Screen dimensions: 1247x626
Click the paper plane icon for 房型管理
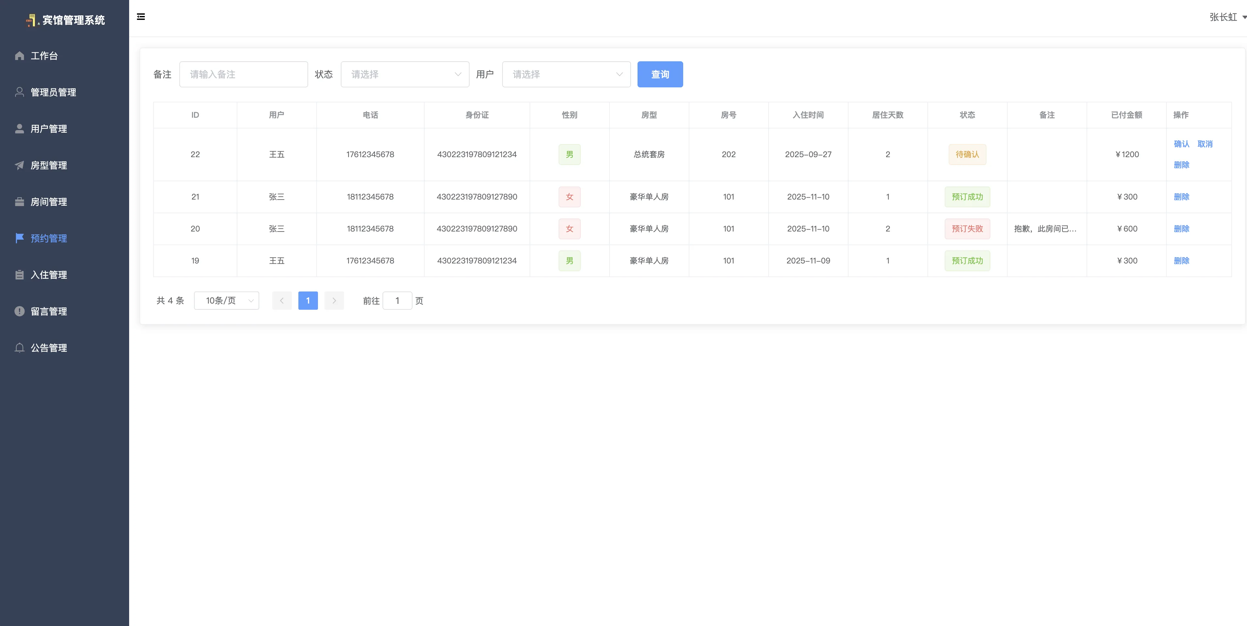19,165
